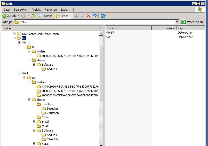The width and height of the screenshot is (208, 146).
Task: Click Dateiordner type text of 17 row
Action: tap(185, 33)
